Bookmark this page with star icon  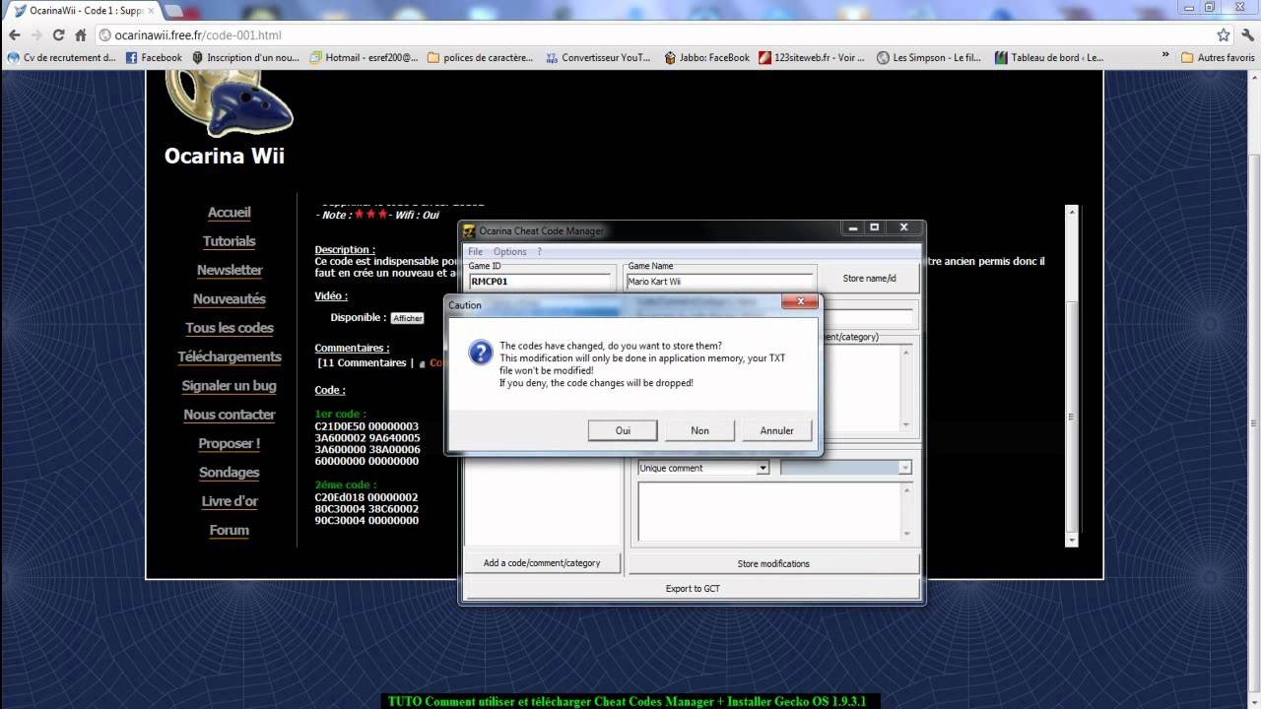point(1223,34)
